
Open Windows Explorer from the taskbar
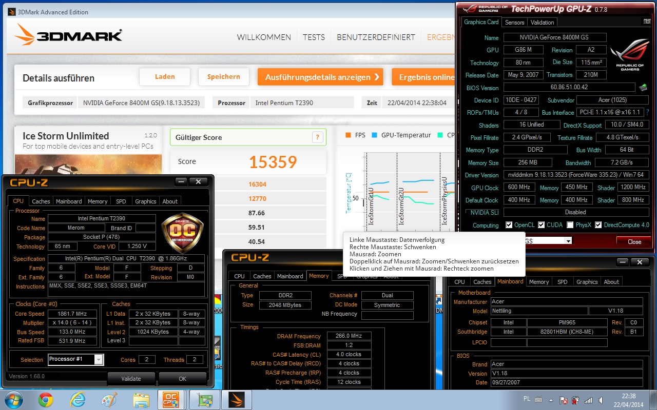pyautogui.click(x=141, y=400)
